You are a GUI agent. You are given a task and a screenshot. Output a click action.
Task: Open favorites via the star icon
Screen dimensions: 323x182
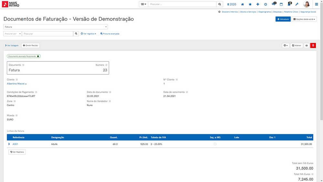250,5
